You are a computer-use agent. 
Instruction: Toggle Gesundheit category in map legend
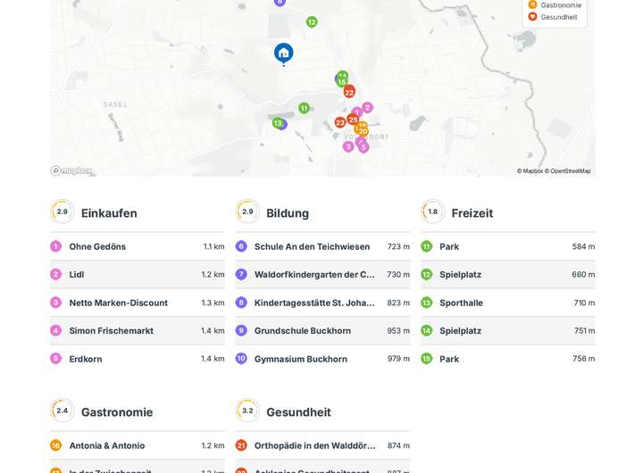[x=558, y=17]
